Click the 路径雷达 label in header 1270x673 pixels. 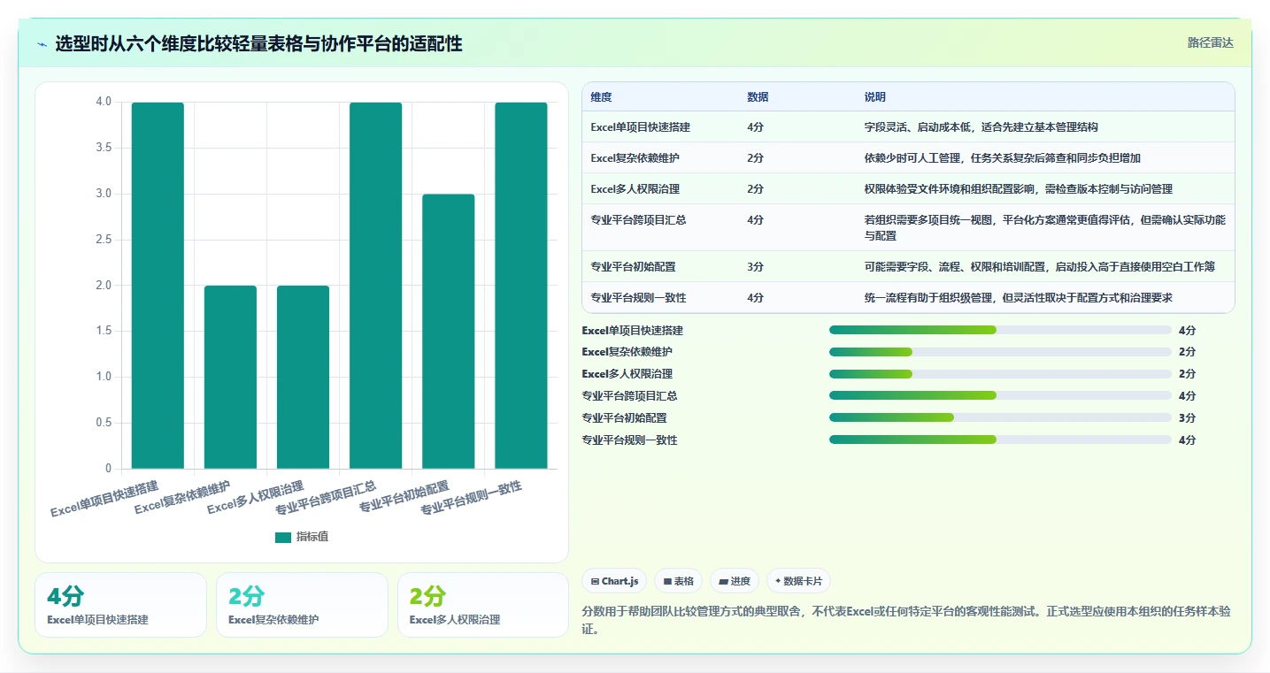[1211, 42]
